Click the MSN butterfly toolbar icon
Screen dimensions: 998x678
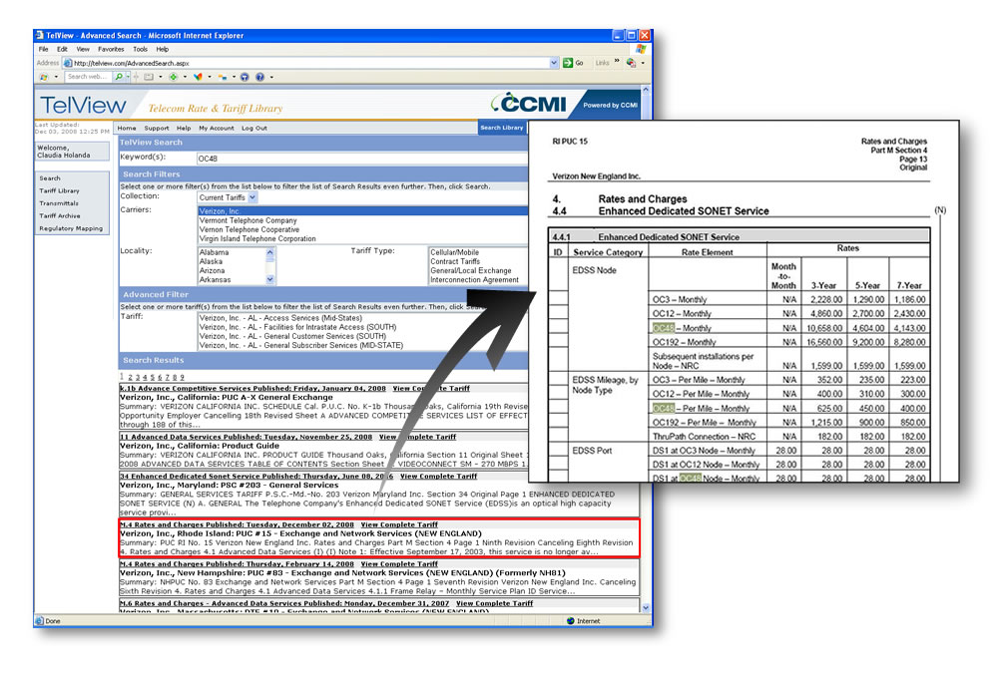click(x=198, y=77)
